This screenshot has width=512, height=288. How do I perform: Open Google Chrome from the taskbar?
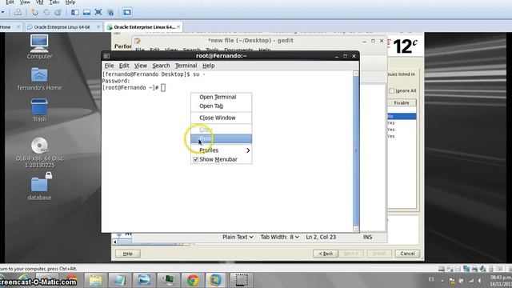[193, 280]
